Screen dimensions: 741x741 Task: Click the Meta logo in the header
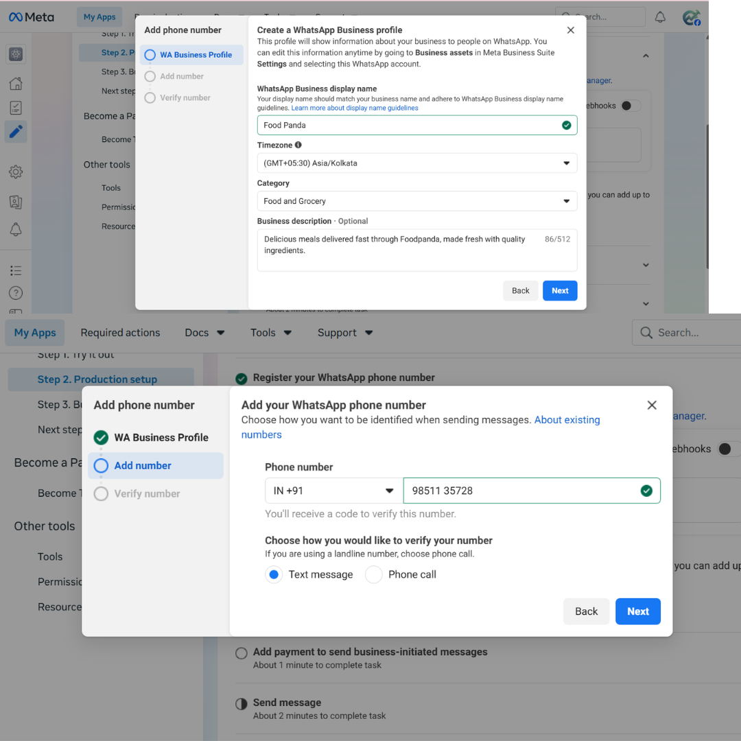[31, 17]
